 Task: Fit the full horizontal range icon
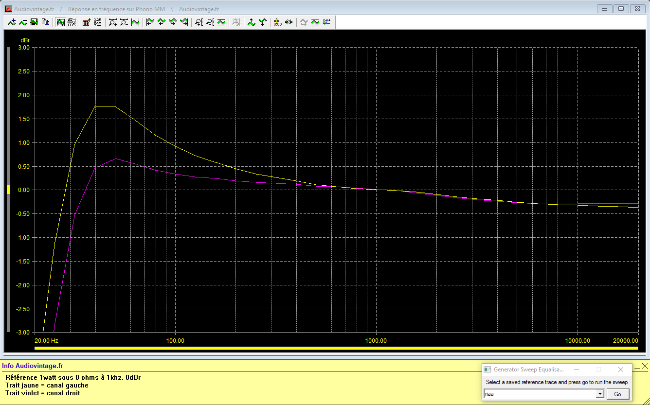pos(135,22)
